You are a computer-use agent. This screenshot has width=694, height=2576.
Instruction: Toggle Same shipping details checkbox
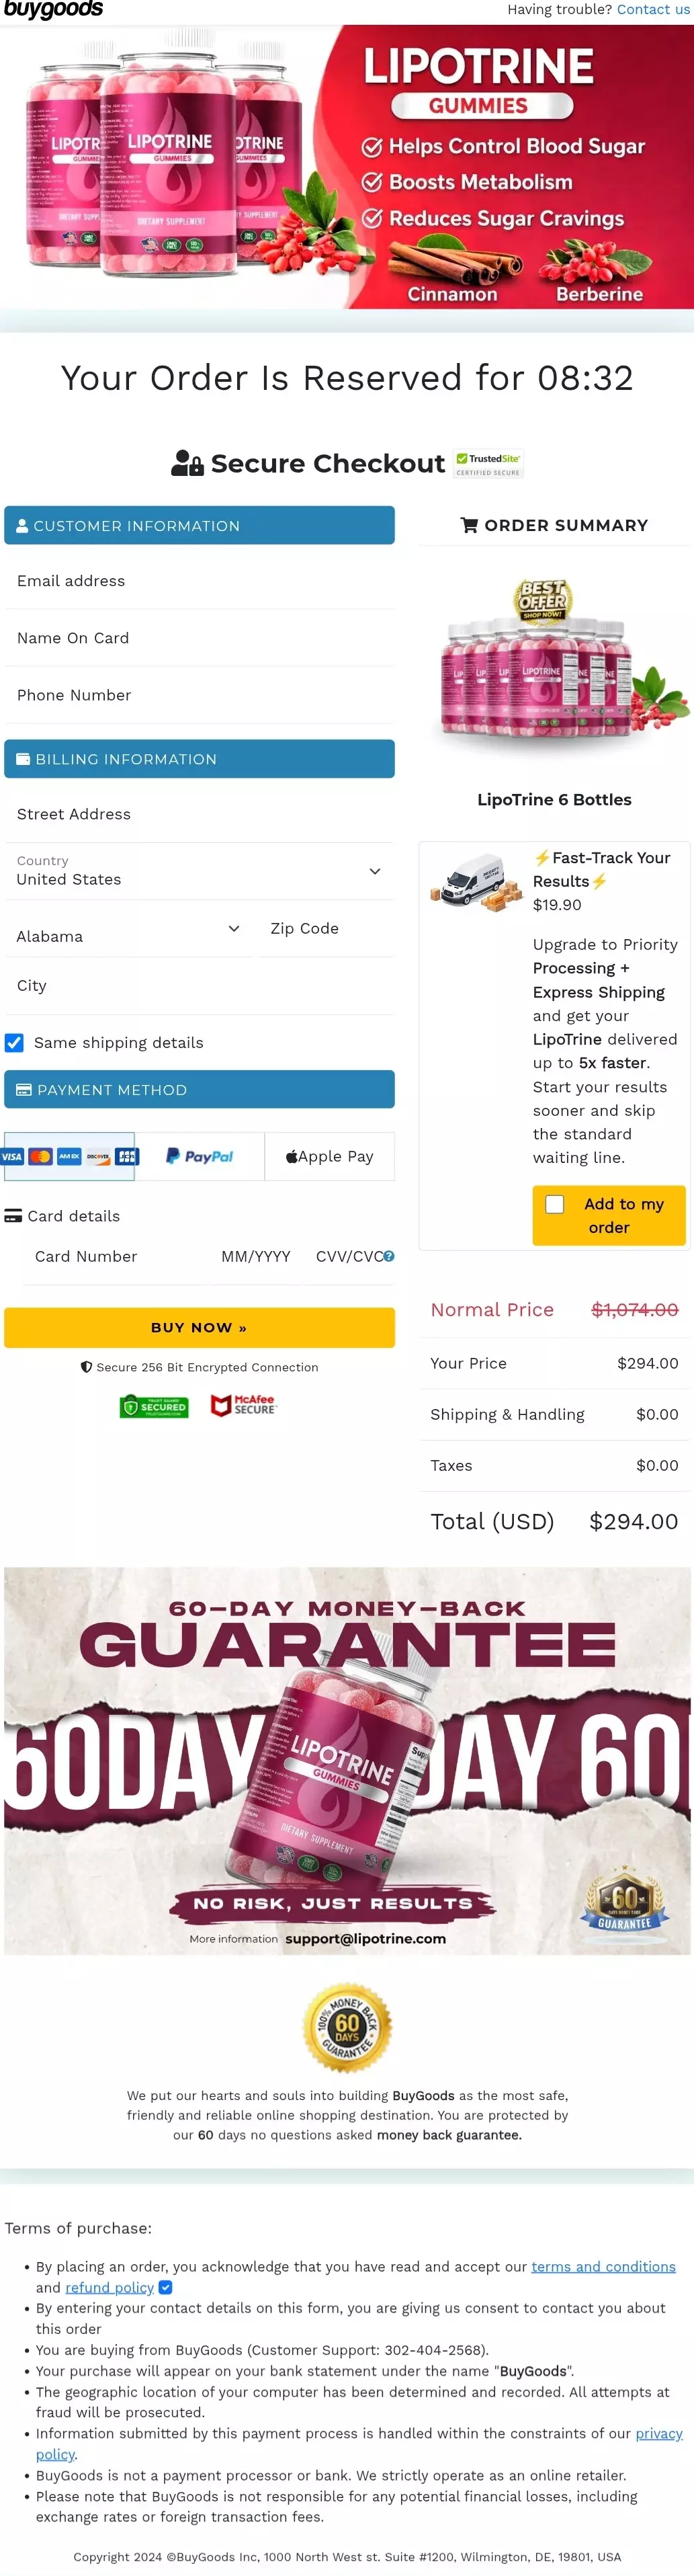point(15,1042)
